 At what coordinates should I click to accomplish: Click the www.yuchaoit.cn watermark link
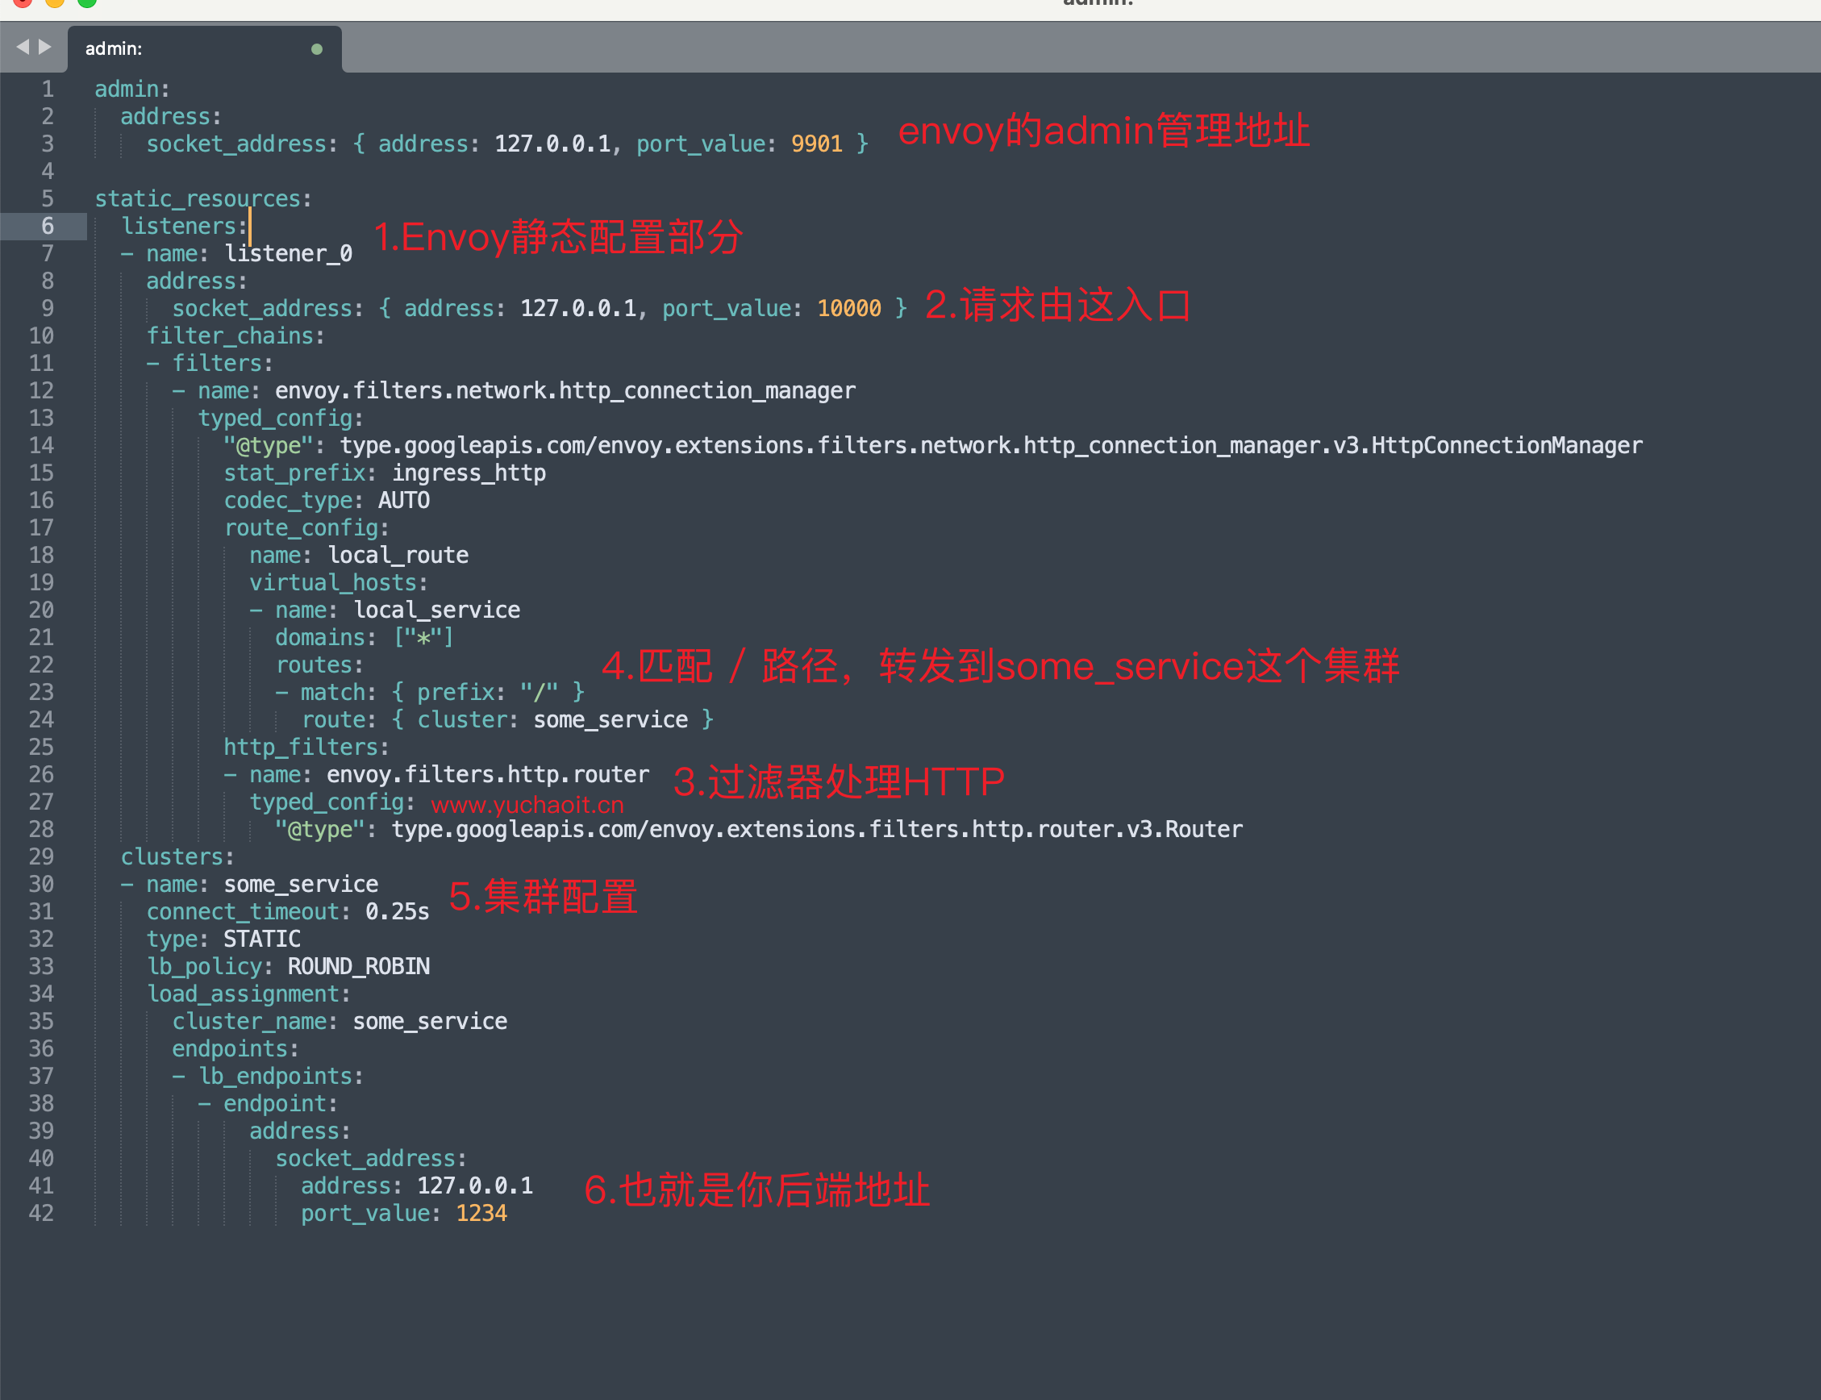(x=527, y=805)
